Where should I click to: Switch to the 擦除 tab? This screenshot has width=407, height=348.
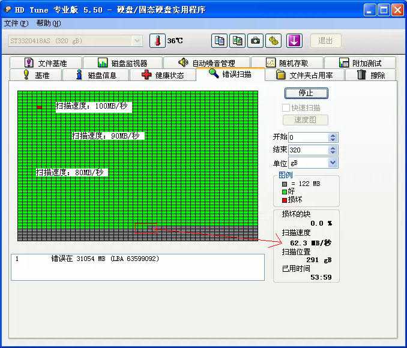(370, 75)
